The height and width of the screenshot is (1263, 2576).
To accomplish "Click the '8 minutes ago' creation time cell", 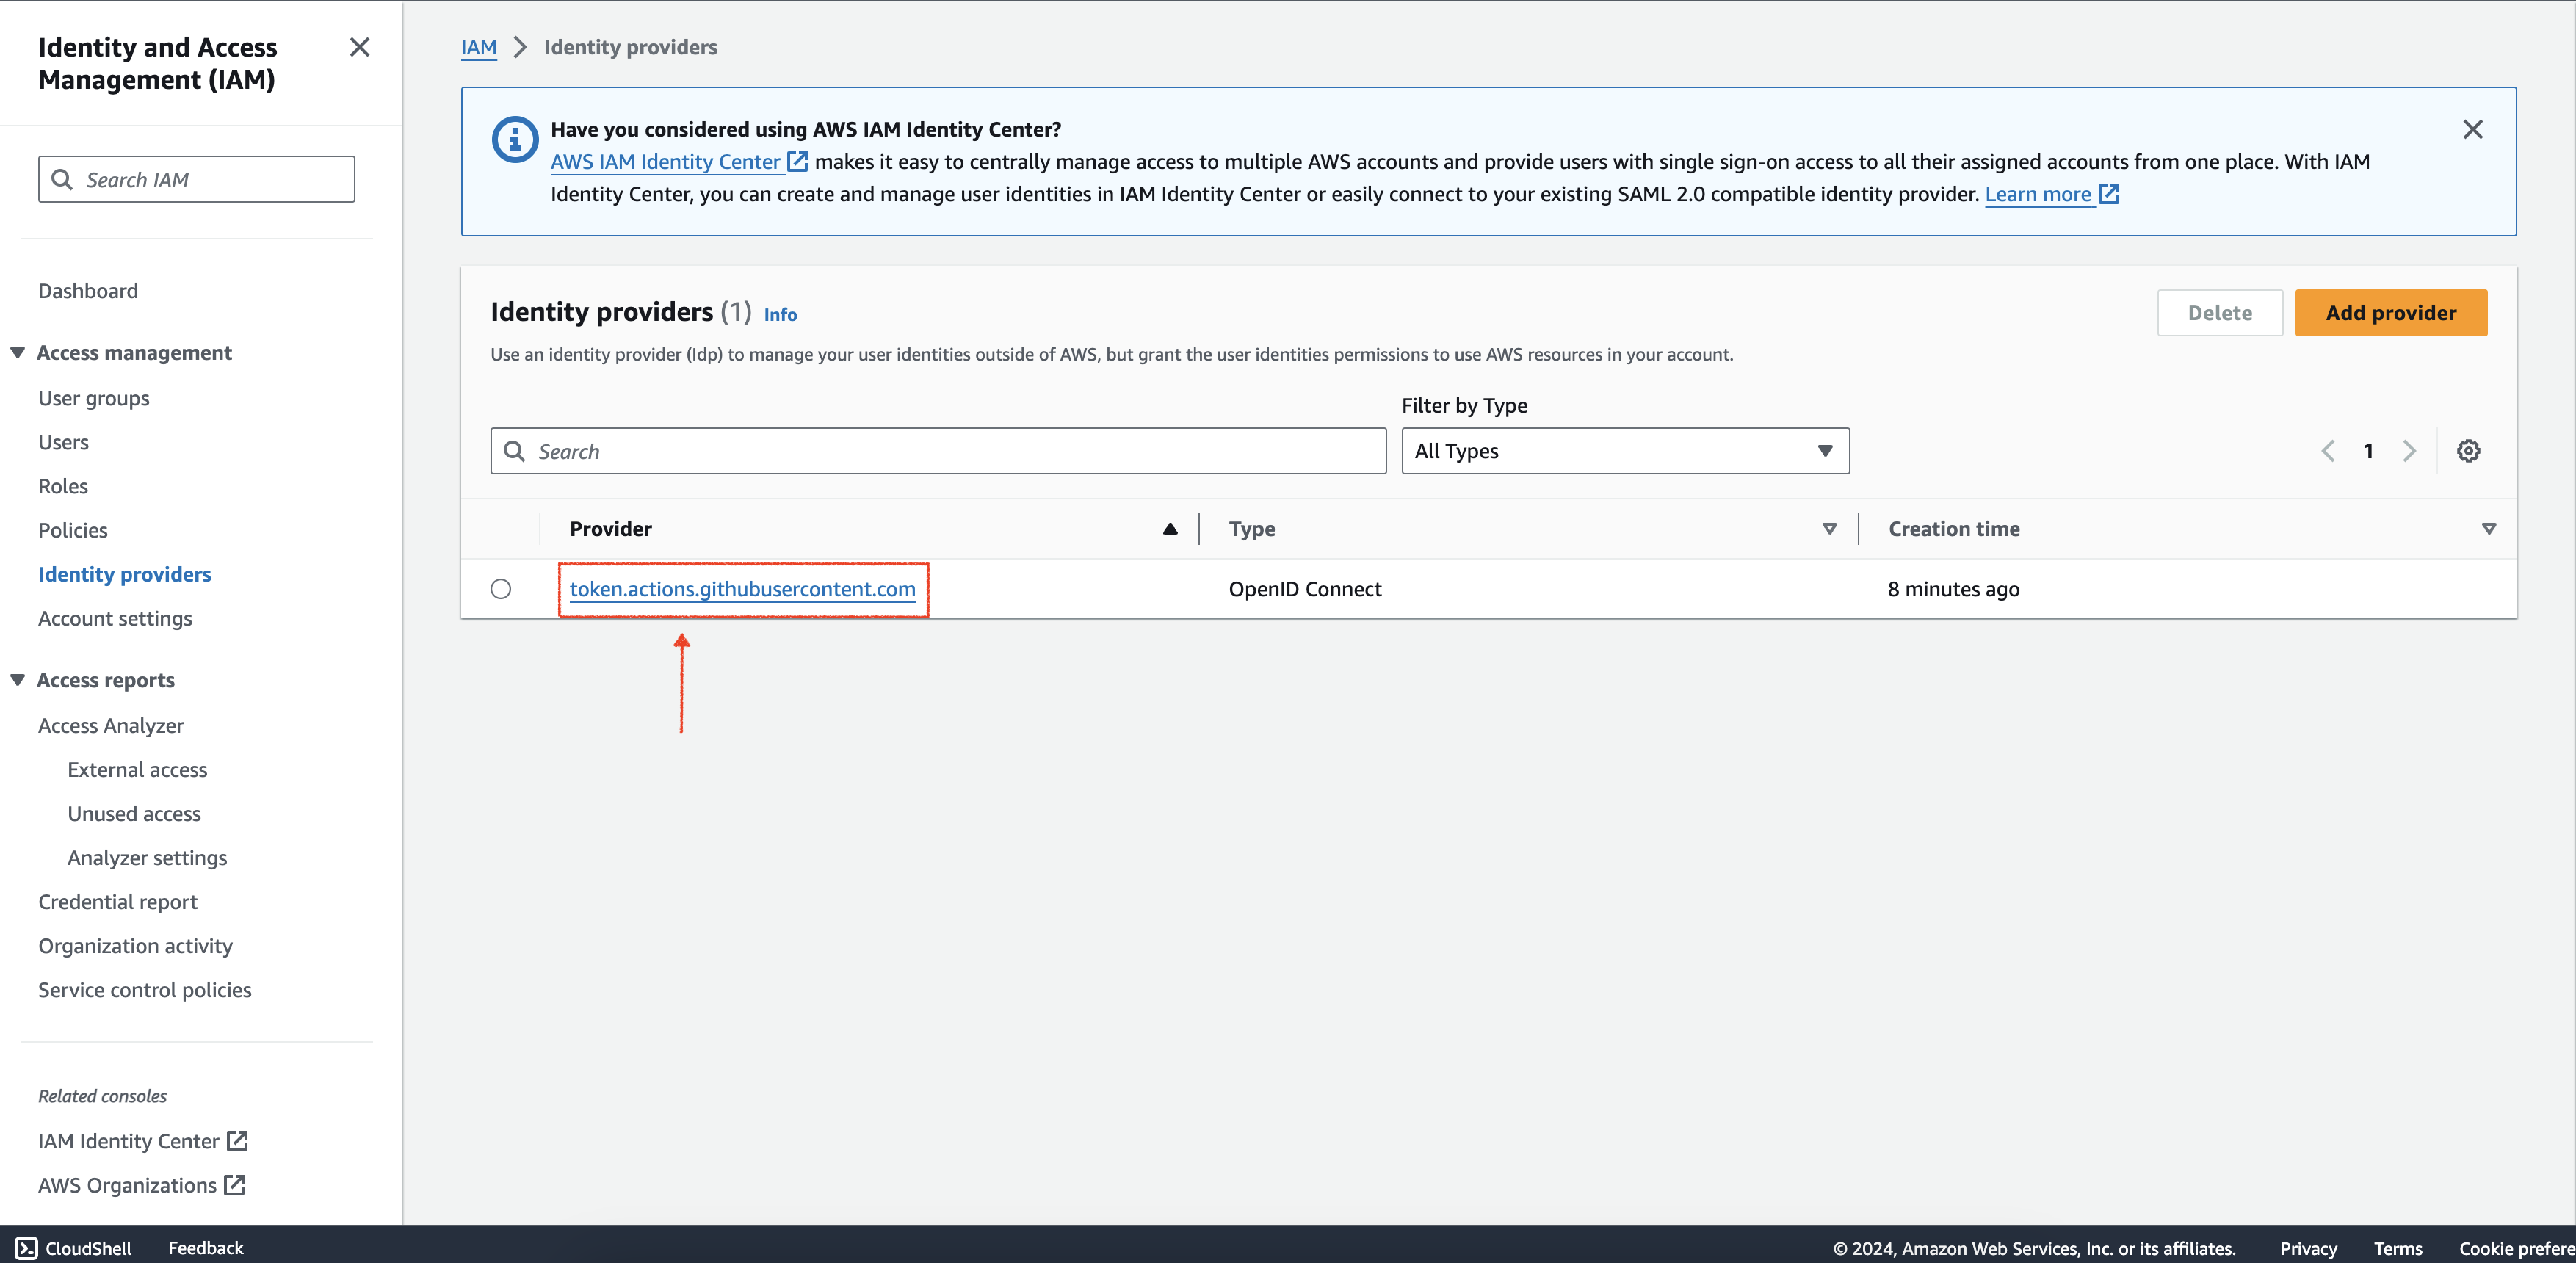I will tap(1953, 589).
